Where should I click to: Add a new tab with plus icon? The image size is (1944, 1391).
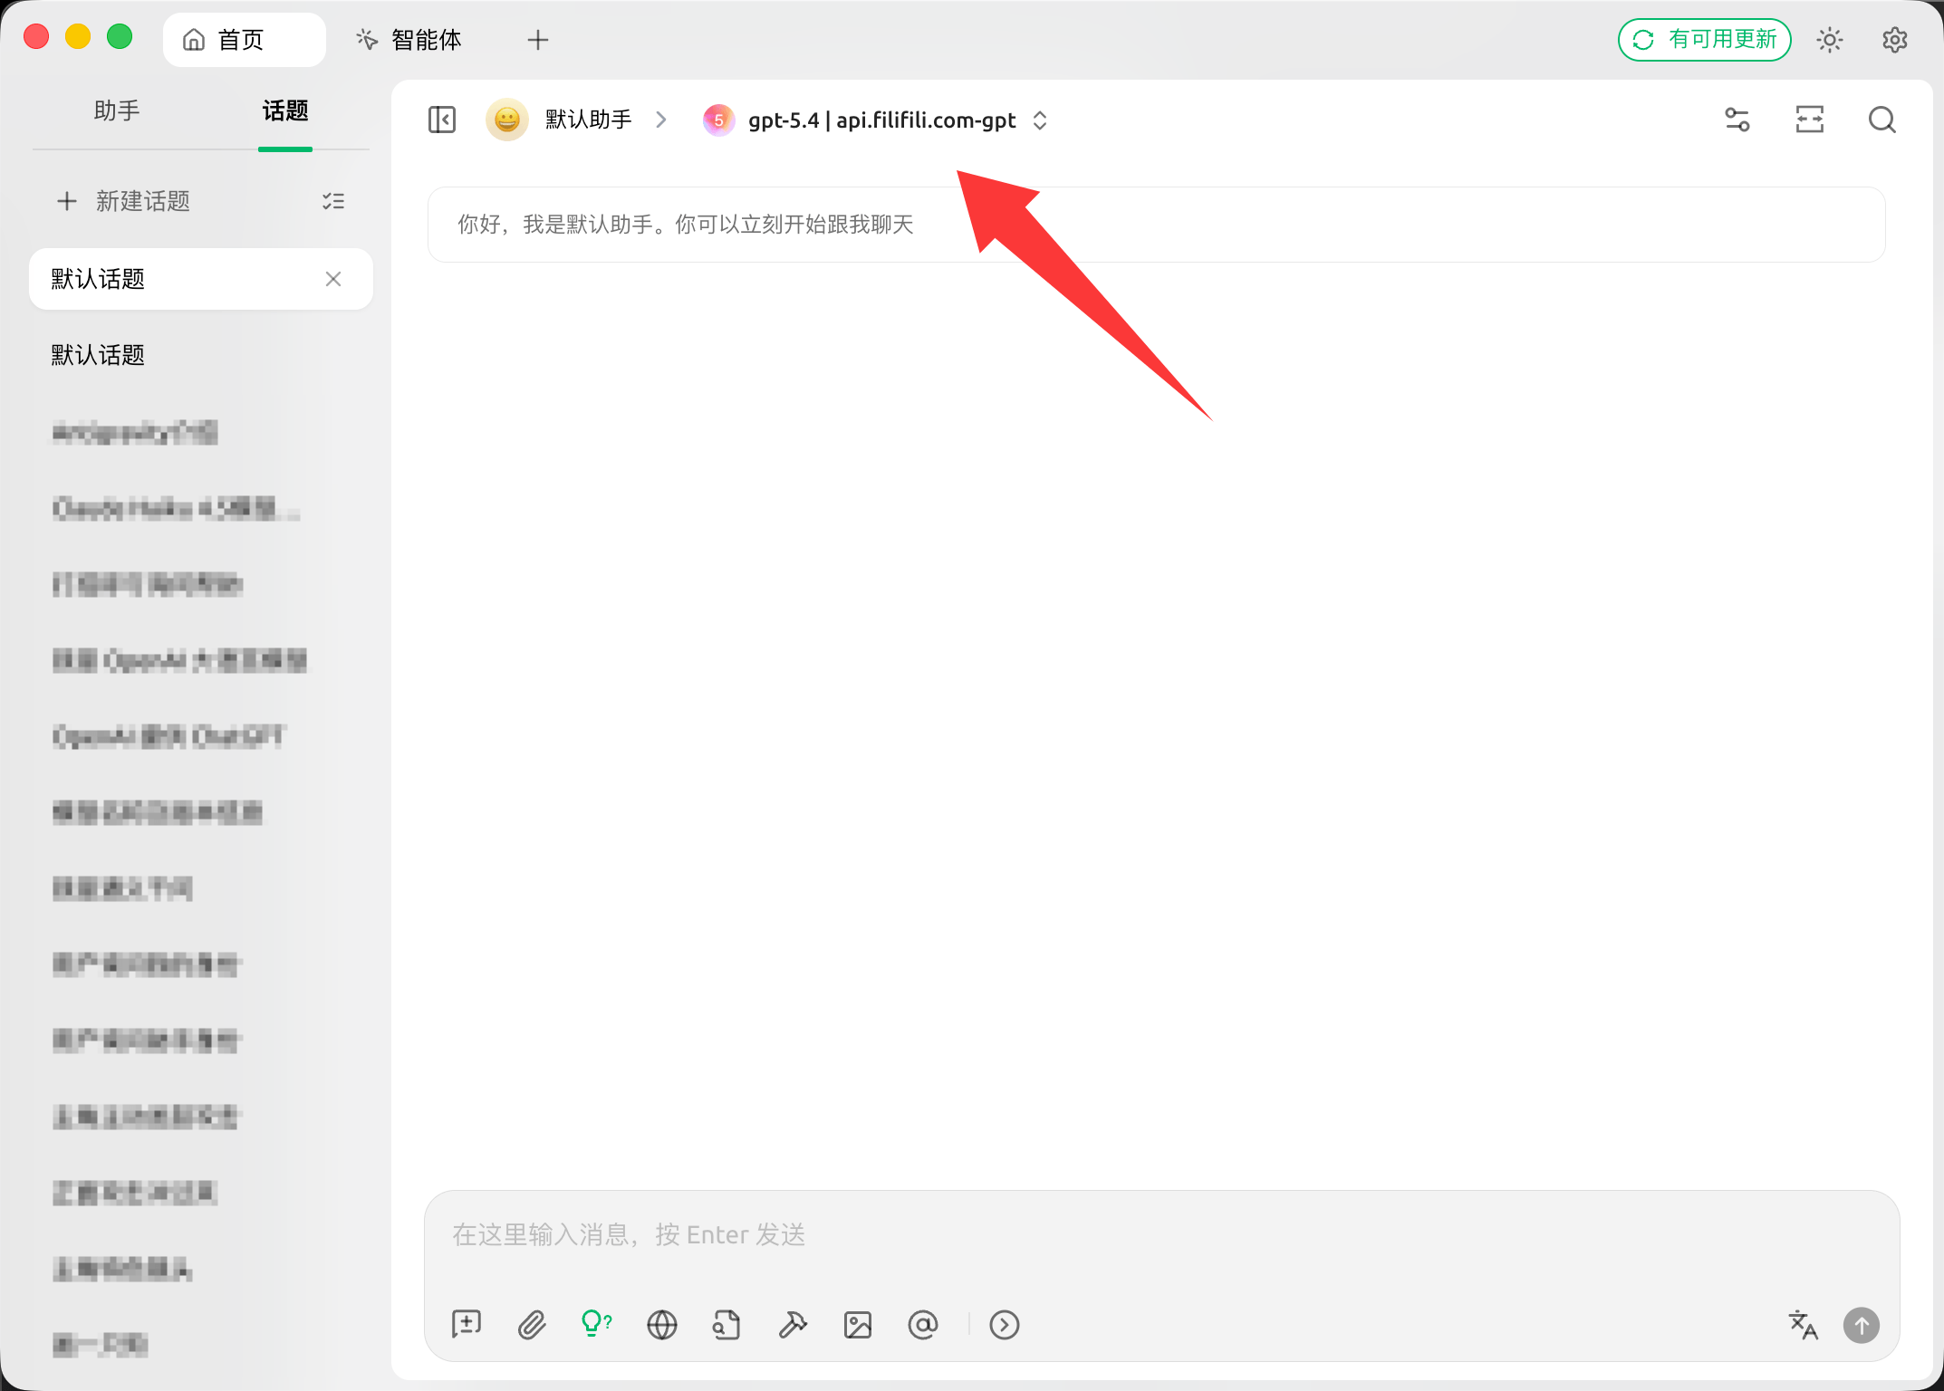click(538, 40)
